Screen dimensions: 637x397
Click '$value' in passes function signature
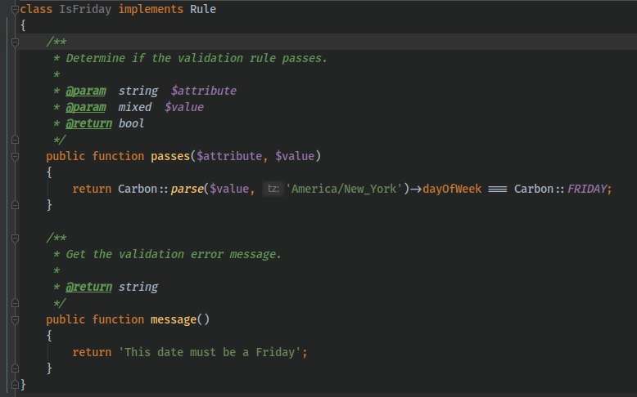pos(295,156)
